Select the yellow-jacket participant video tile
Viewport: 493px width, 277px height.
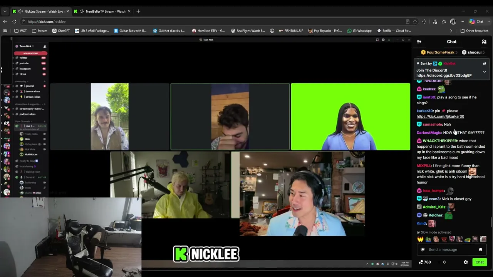170,185
